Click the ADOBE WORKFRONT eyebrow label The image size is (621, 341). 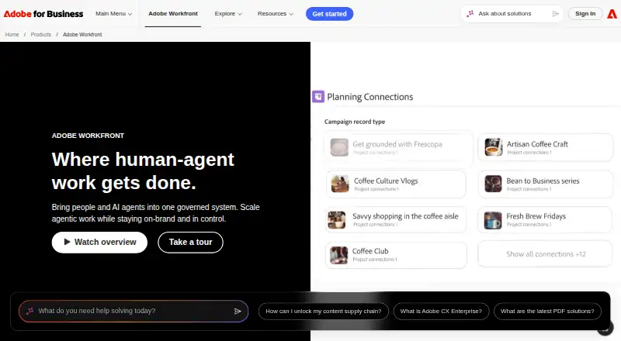click(88, 136)
